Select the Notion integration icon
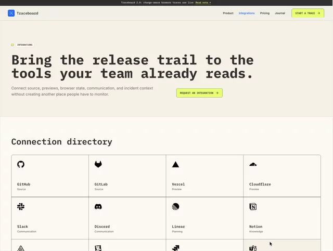This screenshot has width=333, height=251. 253,206
